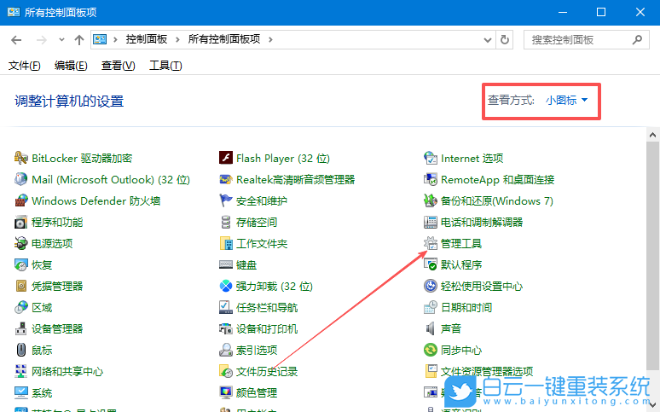
Task: Expand the chevron after 所有控制面板项 breadcrumb
Action: [x=270, y=39]
